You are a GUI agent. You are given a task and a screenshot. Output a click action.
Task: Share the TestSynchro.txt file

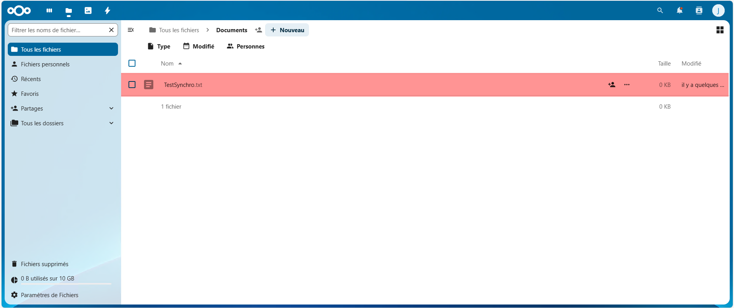coord(612,85)
